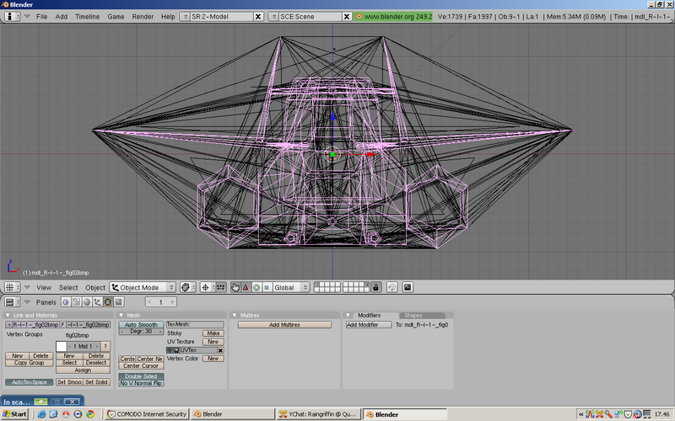Click the translate manipulator triangle icon
This screenshot has height=421, width=675.
(x=246, y=287)
